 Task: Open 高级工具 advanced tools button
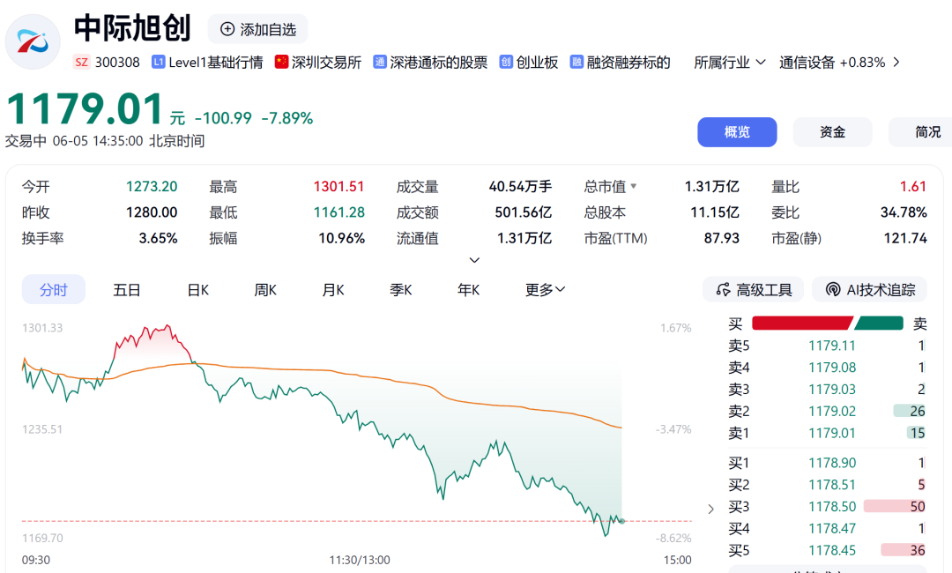pos(754,289)
